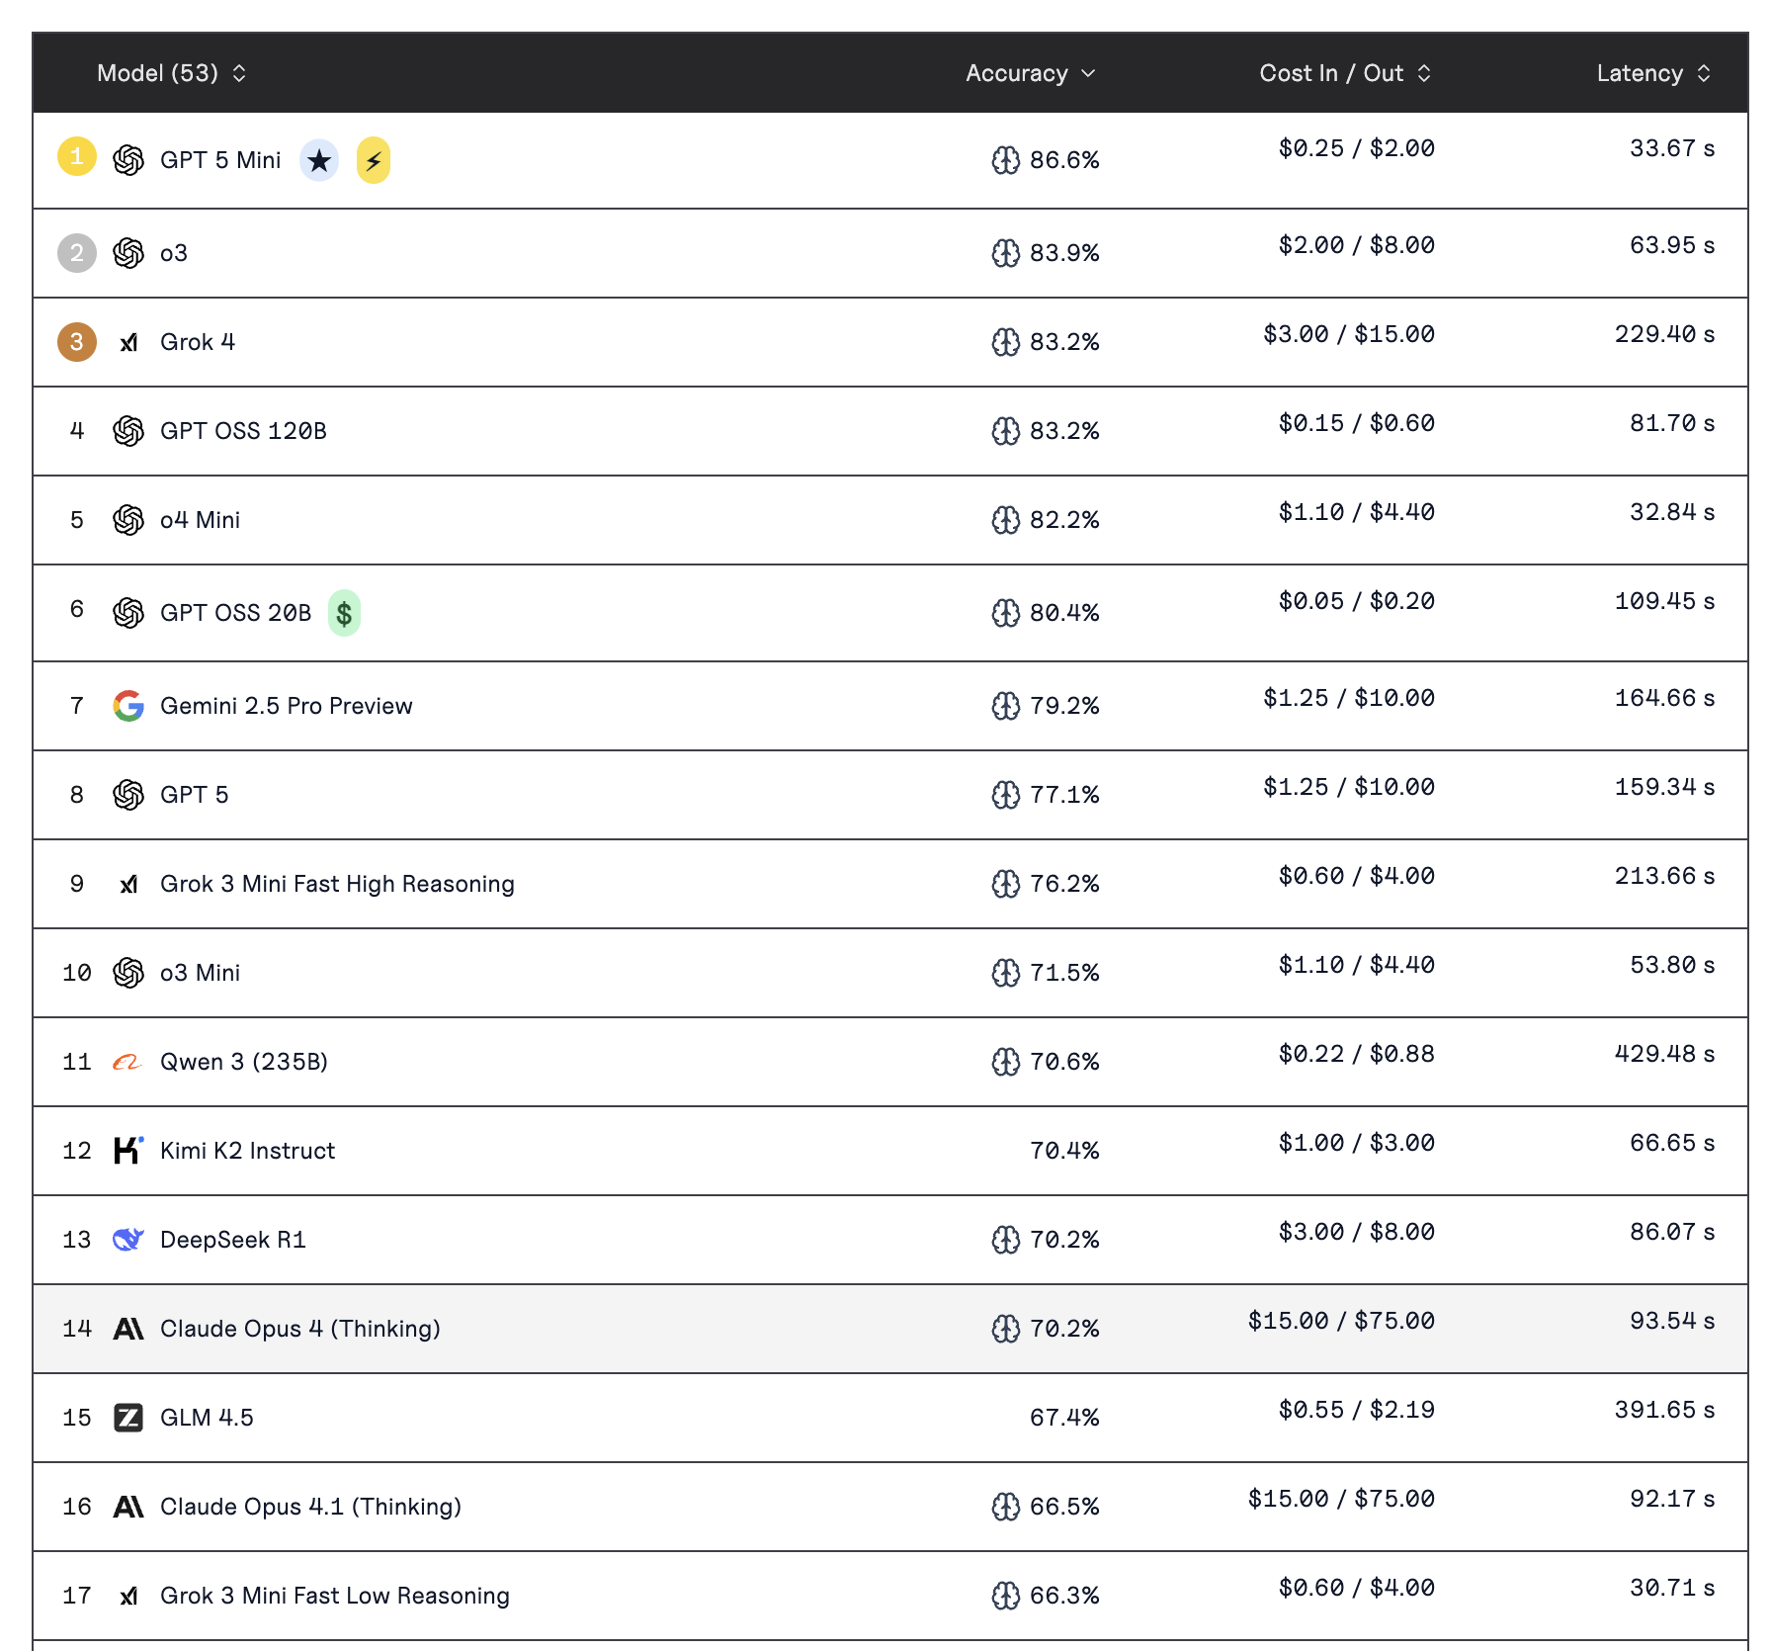Click the Kimi K2 Instruct logo icon

(x=128, y=1151)
